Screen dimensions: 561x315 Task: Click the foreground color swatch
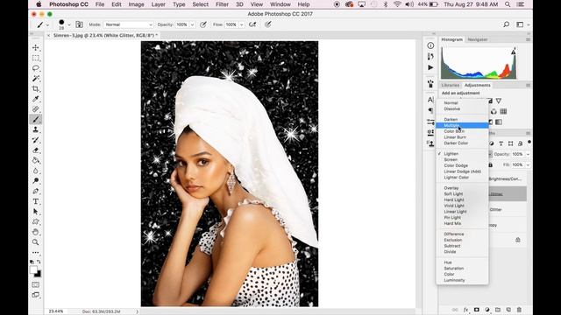[x=33, y=269]
